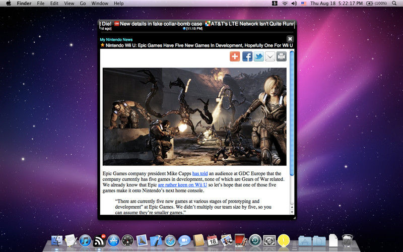Click the Gears of War article image

coord(194,116)
